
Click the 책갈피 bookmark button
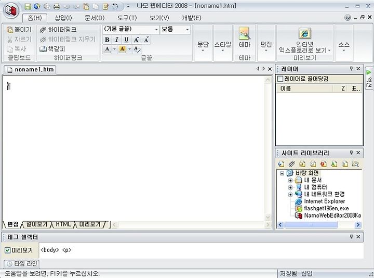[x=52, y=49]
